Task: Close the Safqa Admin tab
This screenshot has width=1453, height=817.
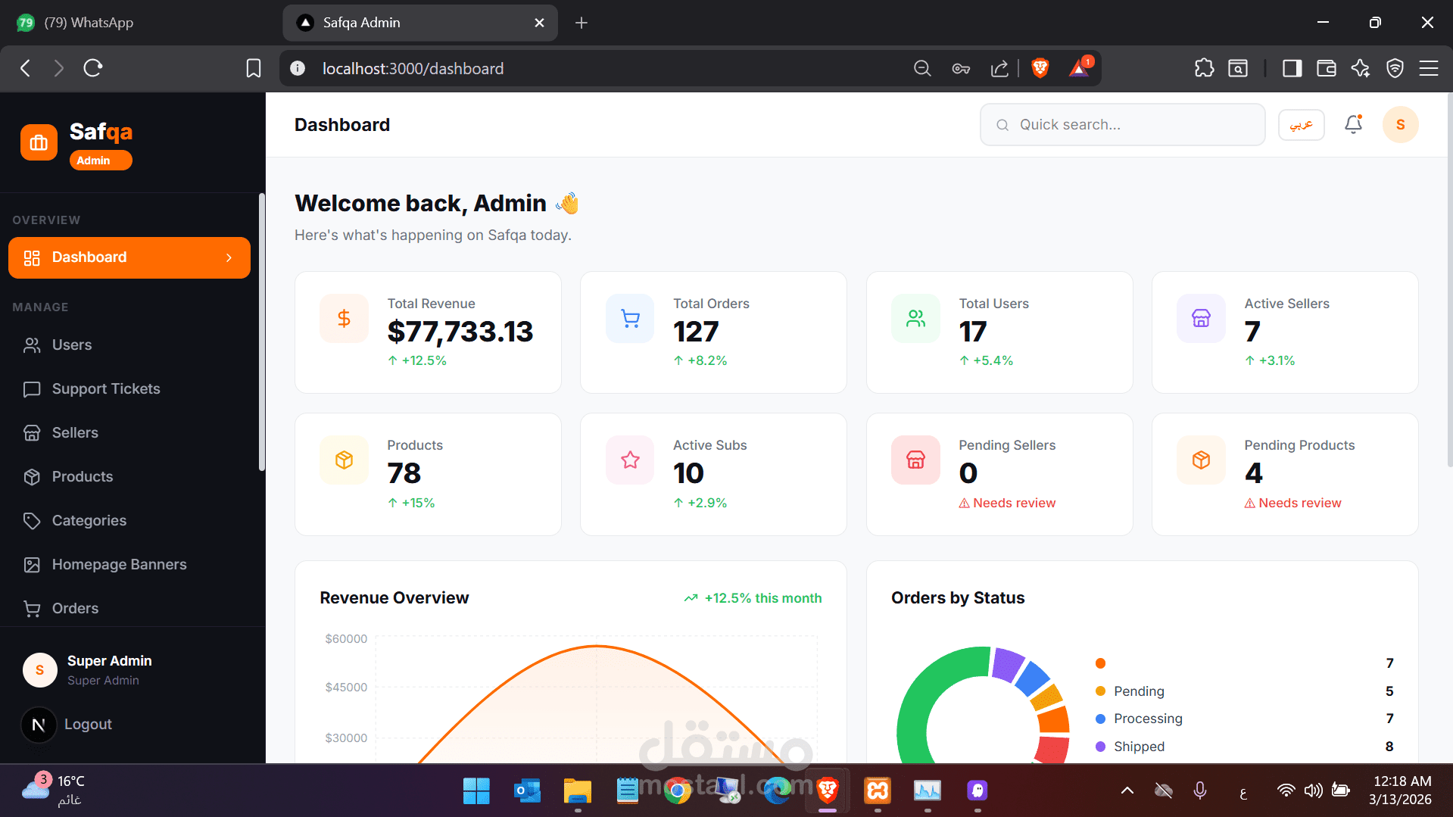Action: click(539, 23)
